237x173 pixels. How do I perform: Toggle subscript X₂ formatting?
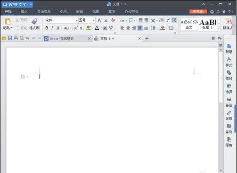coord(82,28)
